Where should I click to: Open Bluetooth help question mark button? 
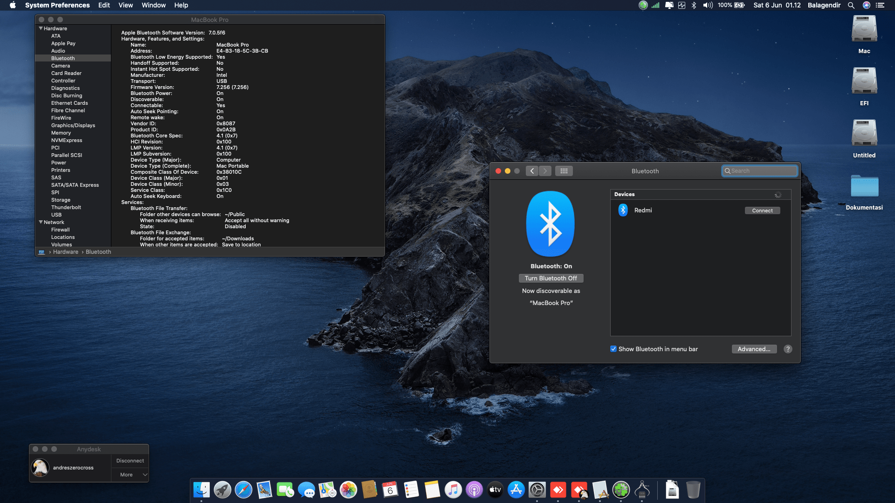click(x=788, y=349)
